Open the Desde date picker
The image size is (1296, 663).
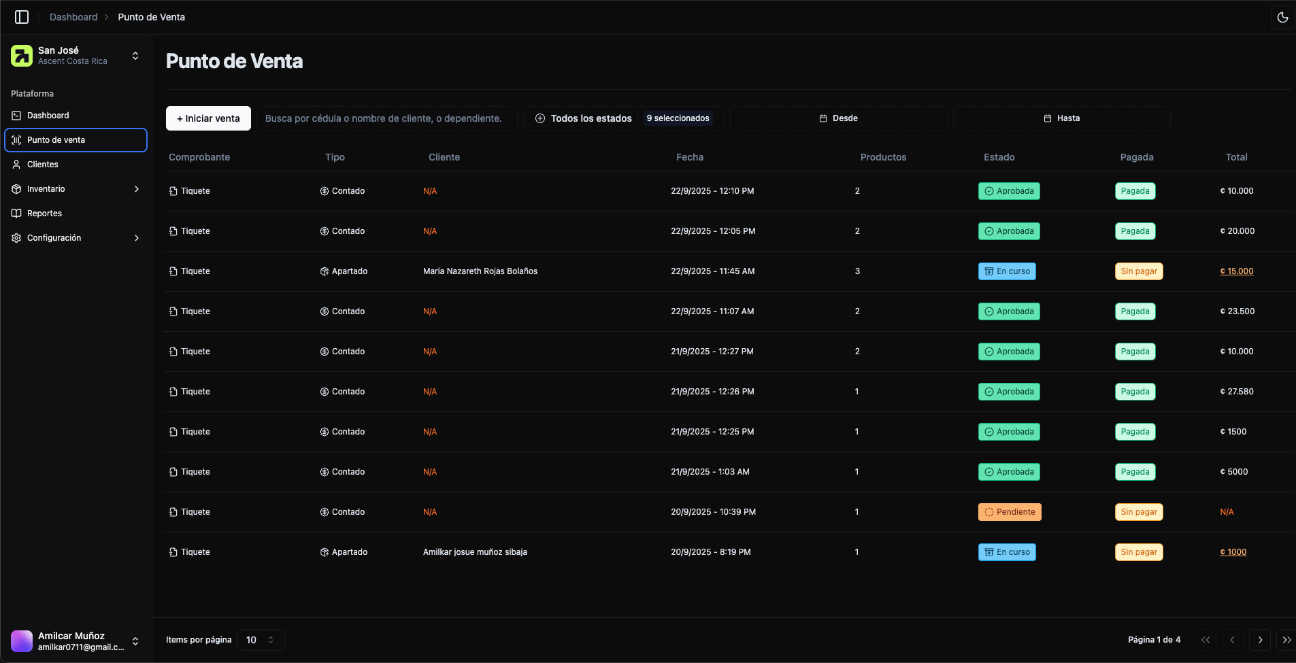click(838, 118)
